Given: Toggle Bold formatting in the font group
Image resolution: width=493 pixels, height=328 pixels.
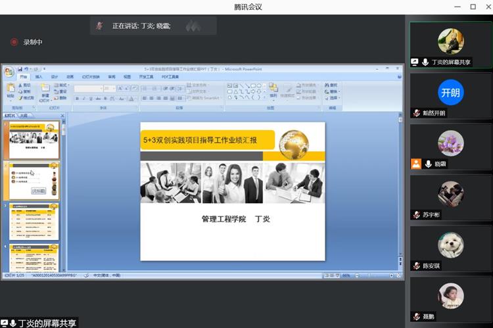Looking at the screenshot, I should point(77,99).
